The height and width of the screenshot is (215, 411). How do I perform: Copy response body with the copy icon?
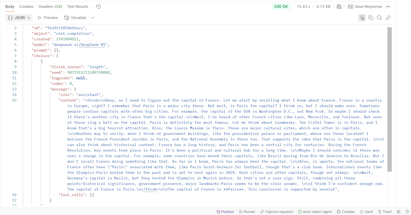coord(371,18)
